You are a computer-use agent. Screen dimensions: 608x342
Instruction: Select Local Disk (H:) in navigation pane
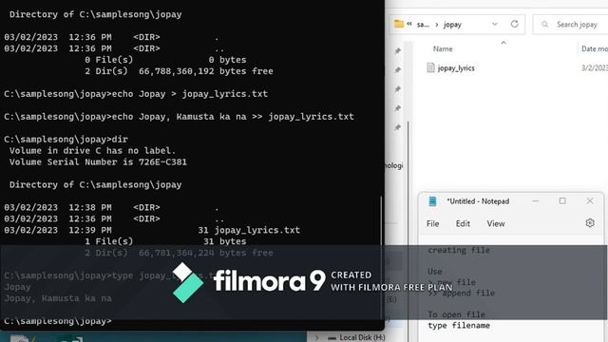[x=362, y=338]
